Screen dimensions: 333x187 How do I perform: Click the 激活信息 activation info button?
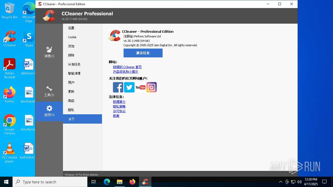[143, 53]
